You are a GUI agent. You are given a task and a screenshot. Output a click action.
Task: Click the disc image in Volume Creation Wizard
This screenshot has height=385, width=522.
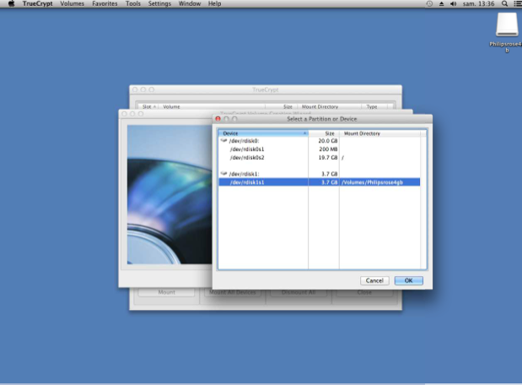click(x=170, y=194)
